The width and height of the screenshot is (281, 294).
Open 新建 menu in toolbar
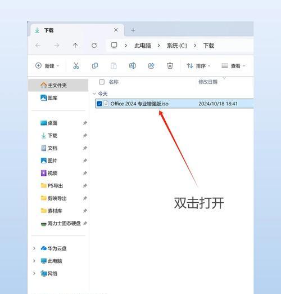tap(47, 66)
